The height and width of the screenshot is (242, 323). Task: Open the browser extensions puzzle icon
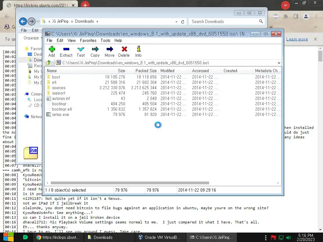pyautogui.click(x=285, y=16)
